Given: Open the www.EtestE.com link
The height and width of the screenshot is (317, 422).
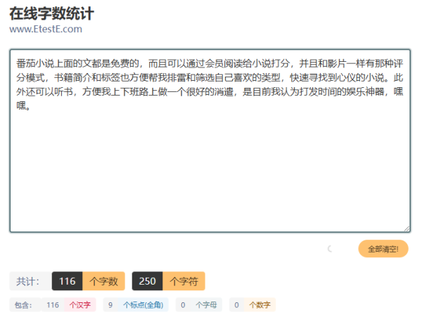Looking at the screenshot, I should point(46,29).
